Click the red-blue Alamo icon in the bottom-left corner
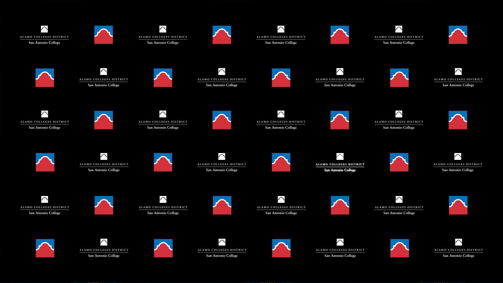 tap(45, 248)
